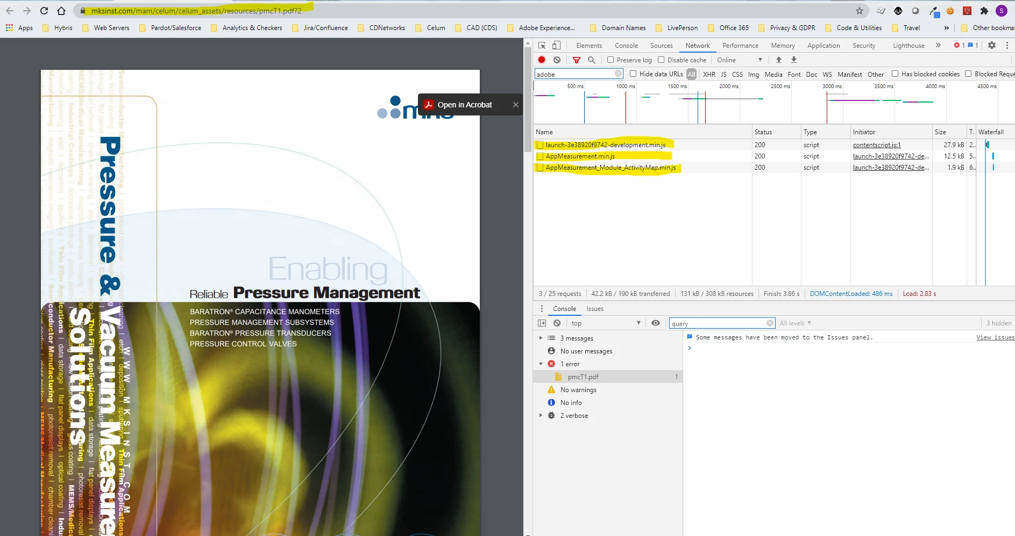1015x536 pixels.
Task: Open All levels log dropdown
Action: coord(795,323)
